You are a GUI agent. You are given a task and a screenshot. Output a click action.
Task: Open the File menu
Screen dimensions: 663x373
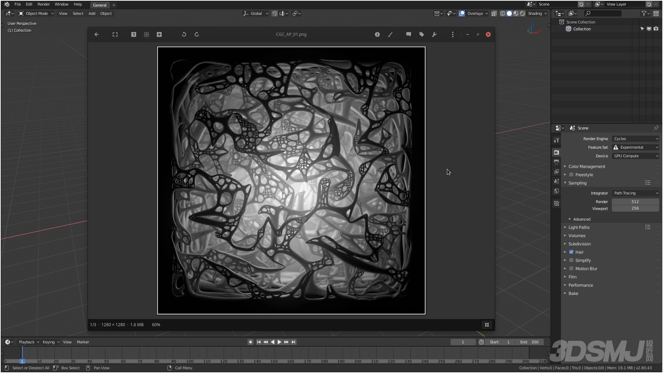click(x=17, y=4)
